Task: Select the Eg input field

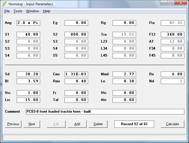Action: tap(76, 23)
